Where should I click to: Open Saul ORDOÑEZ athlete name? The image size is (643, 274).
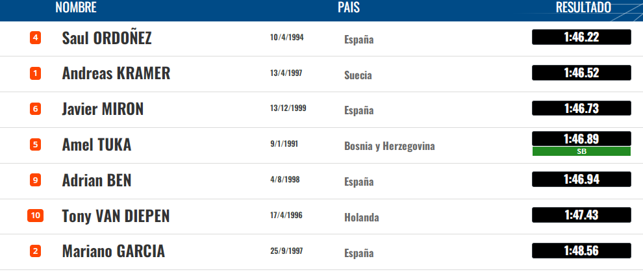[107, 38]
